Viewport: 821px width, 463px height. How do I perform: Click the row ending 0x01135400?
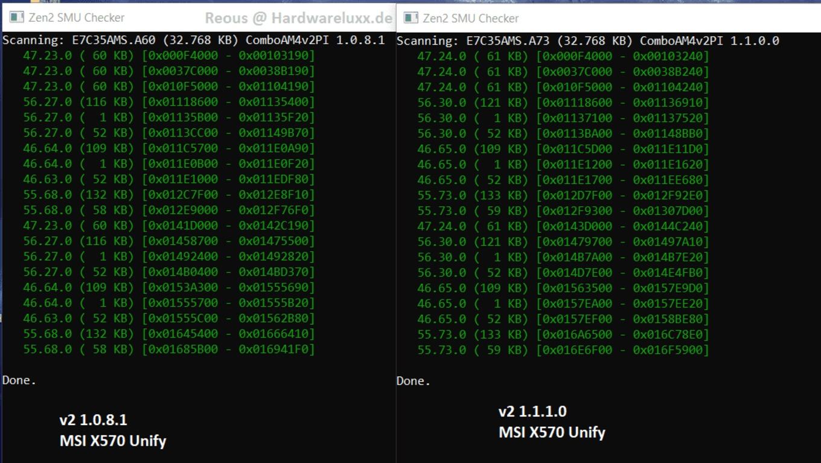point(169,102)
